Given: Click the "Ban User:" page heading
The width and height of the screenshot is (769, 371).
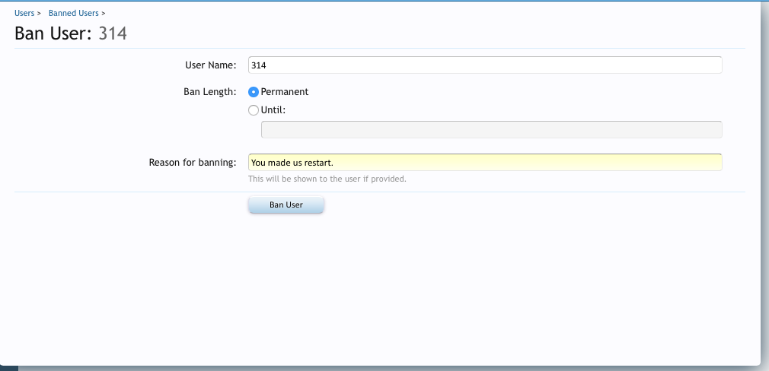Looking at the screenshot, I should tap(53, 33).
